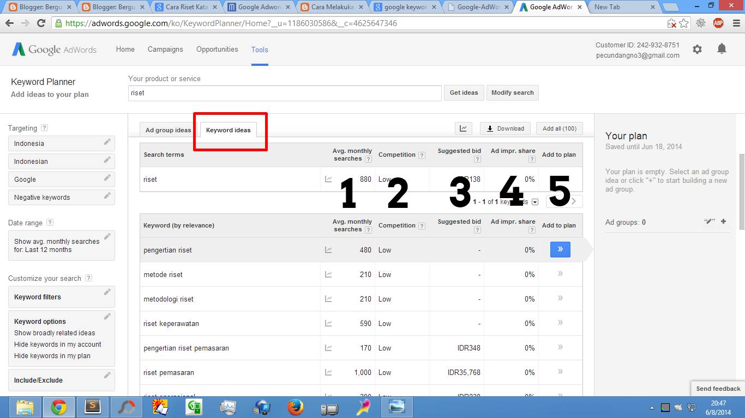Viewport: 745px width, 418px height.
Task: Show trend chart for pengertian riset
Action: click(x=328, y=250)
